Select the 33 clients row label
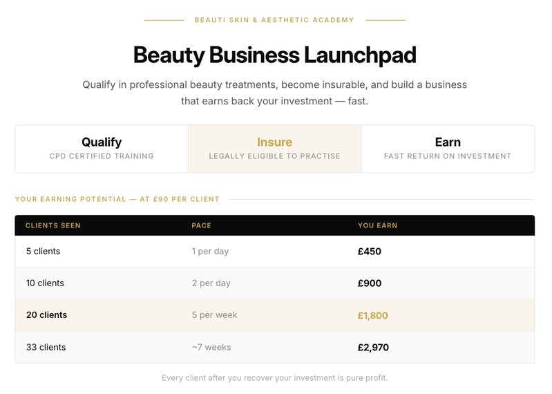552x394 pixels. point(46,347)
